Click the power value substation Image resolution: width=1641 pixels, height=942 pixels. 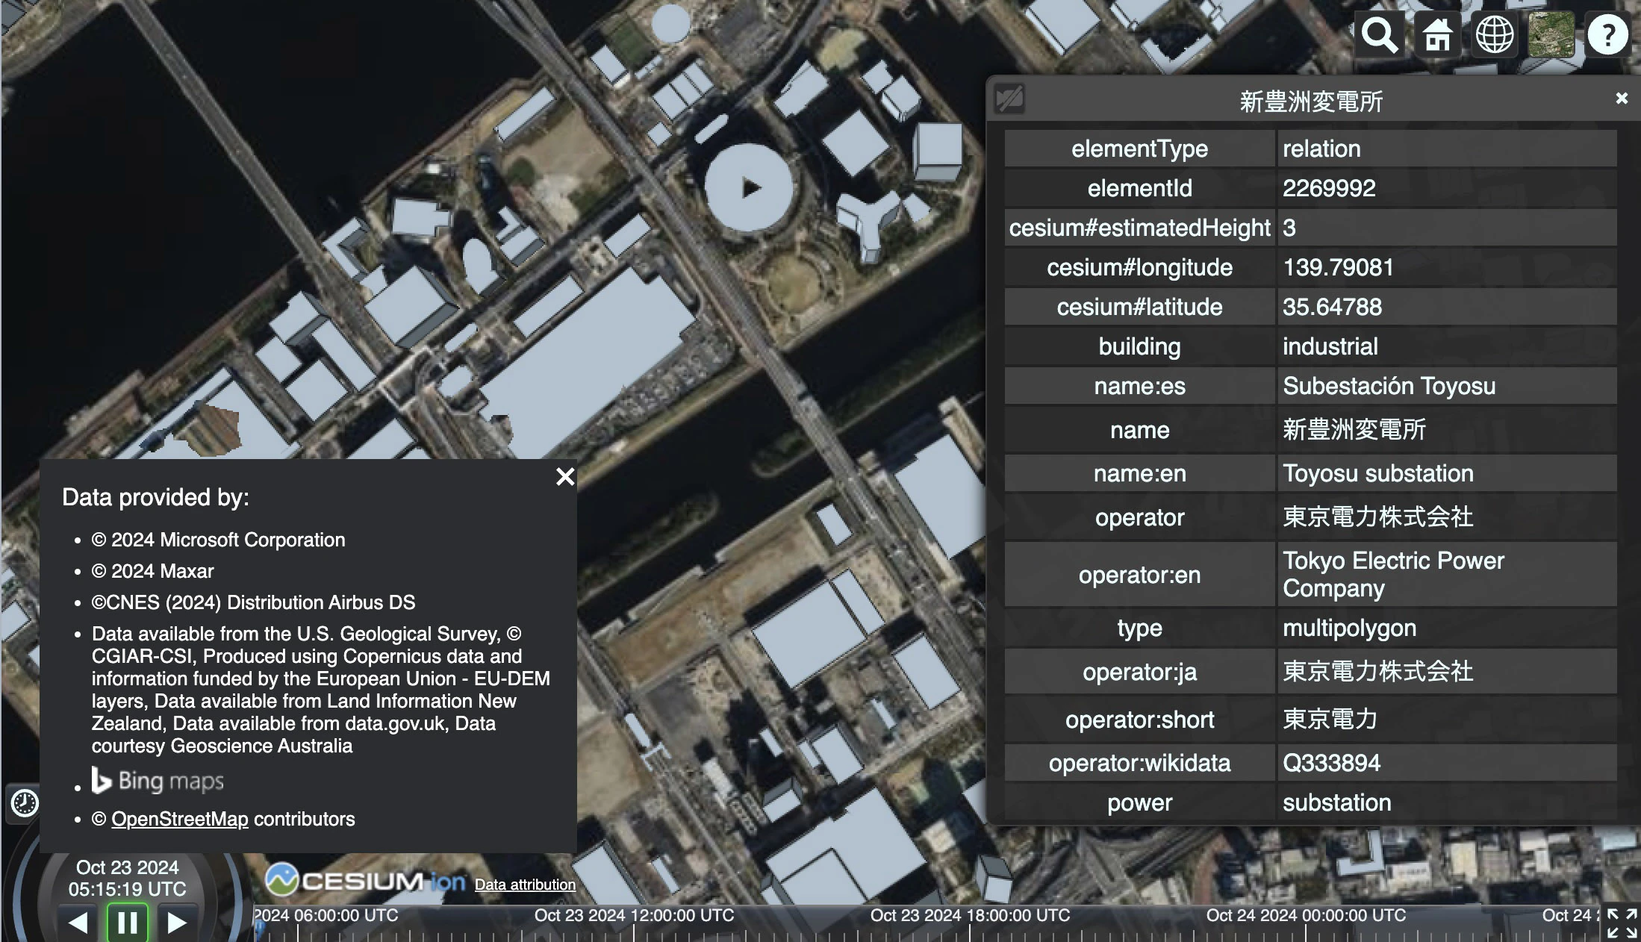[1337, 802]
